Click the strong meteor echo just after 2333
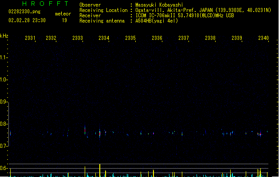The height and width of the screenshot is (177, 279). pyautogui.click(x=85, y=130)
